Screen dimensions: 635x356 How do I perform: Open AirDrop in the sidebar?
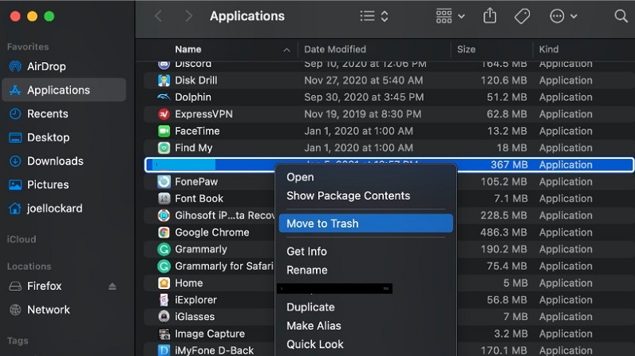[x=46, y=66]
